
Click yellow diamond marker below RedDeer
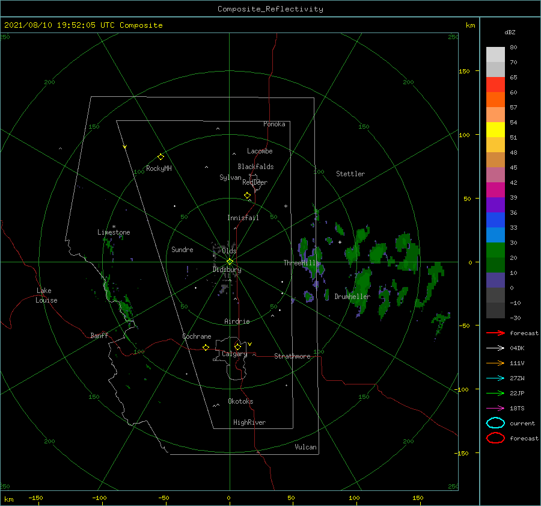pyautogui.click(x=247, y=196)
